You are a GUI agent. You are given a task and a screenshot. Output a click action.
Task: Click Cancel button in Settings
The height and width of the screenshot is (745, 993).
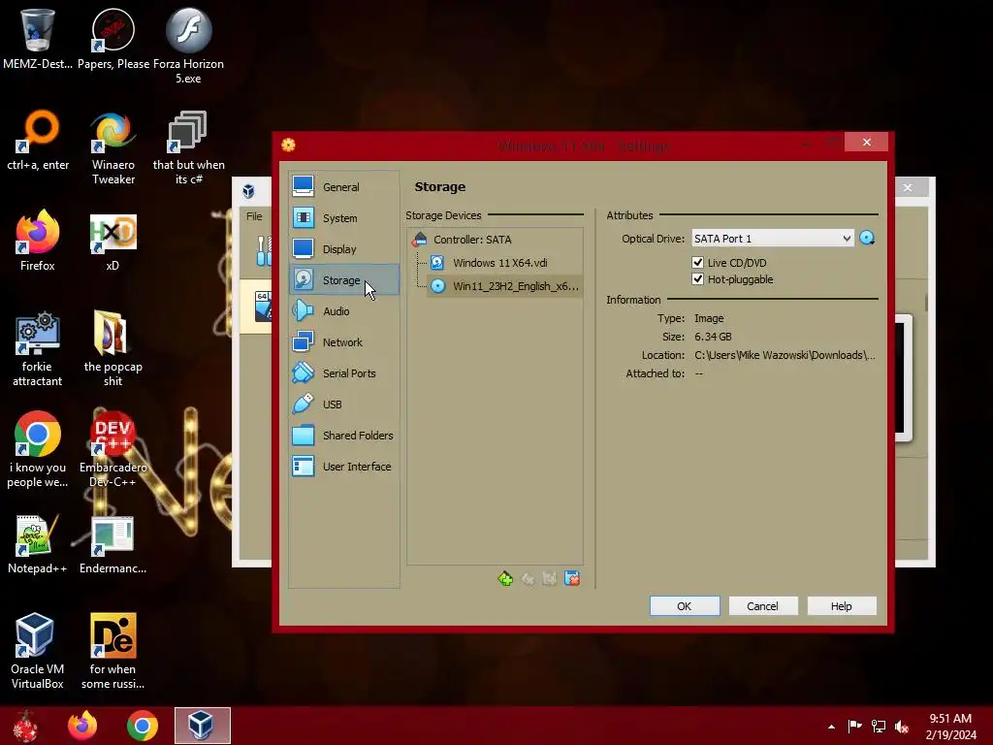pyautogui.click(x=762, y=606)
